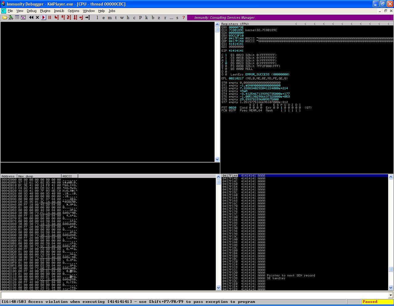Close the program with the X toolbar icon
Screen dimensions: 394x306
[x=38, y=18]
